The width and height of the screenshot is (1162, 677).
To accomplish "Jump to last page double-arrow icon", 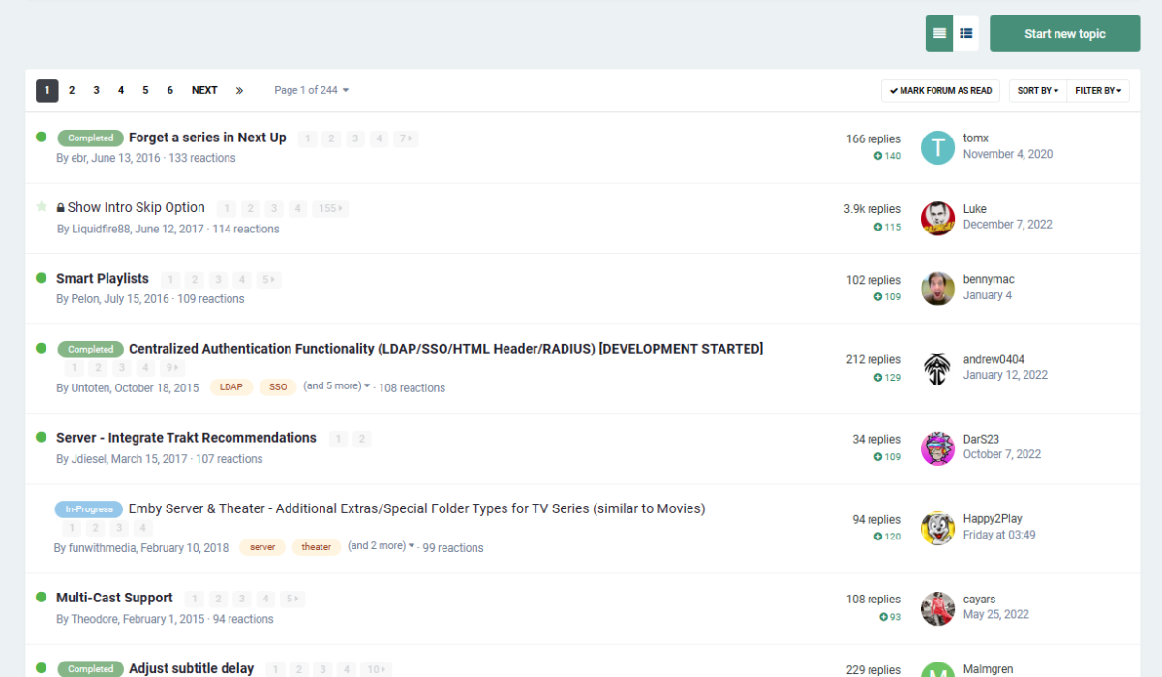I will tap(239, 90).
